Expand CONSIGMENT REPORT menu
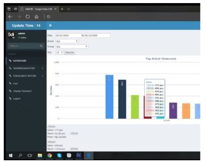Viewport: 206px width, 162px height. pyautogui.click(x=26, y=76)
